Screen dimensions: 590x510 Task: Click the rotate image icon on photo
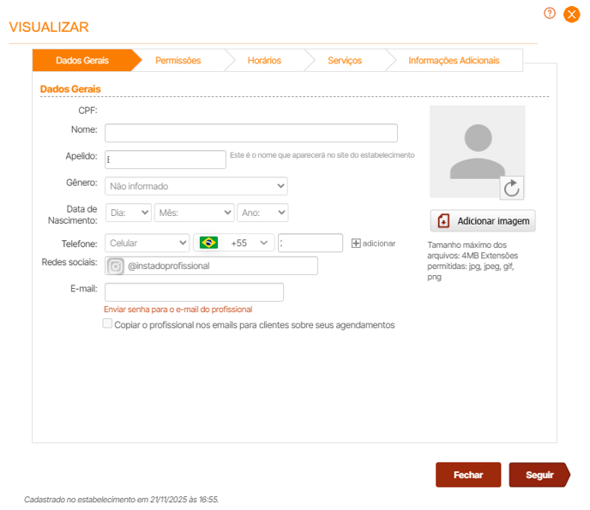tap(511, 188)
